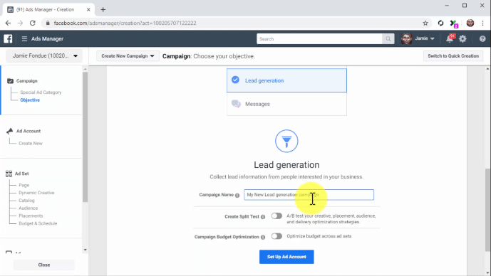Click the Messages chat bubble icon
Viewport: 491px width, 276px height.
[x=236, y=104]
